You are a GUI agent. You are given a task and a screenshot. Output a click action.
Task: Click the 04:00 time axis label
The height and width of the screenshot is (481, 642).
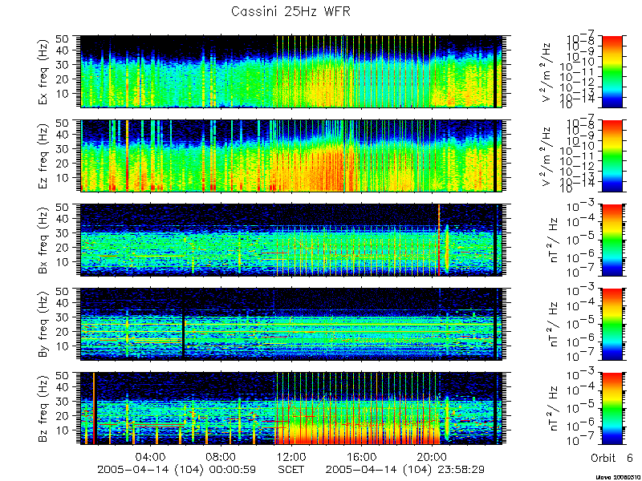point(152,456)
